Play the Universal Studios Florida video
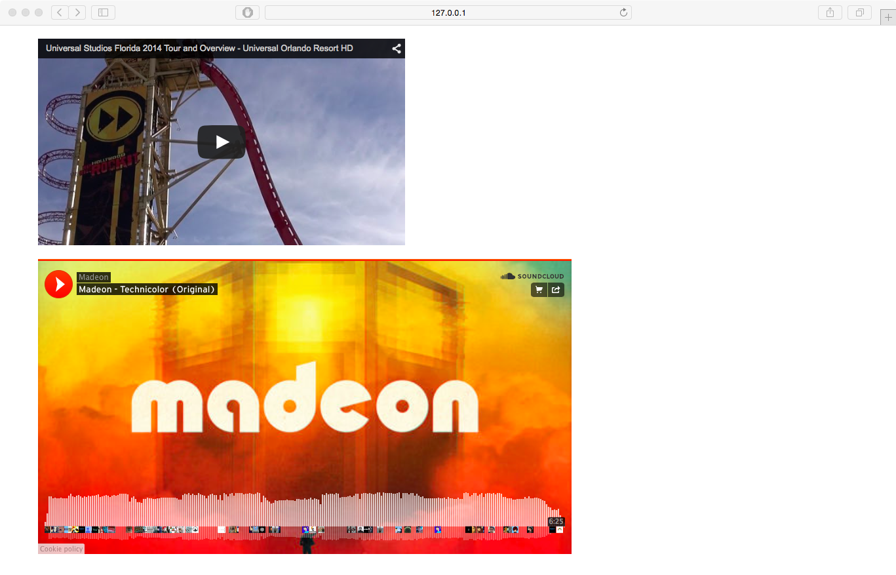 pyautogui.click(x=222, y=142)
